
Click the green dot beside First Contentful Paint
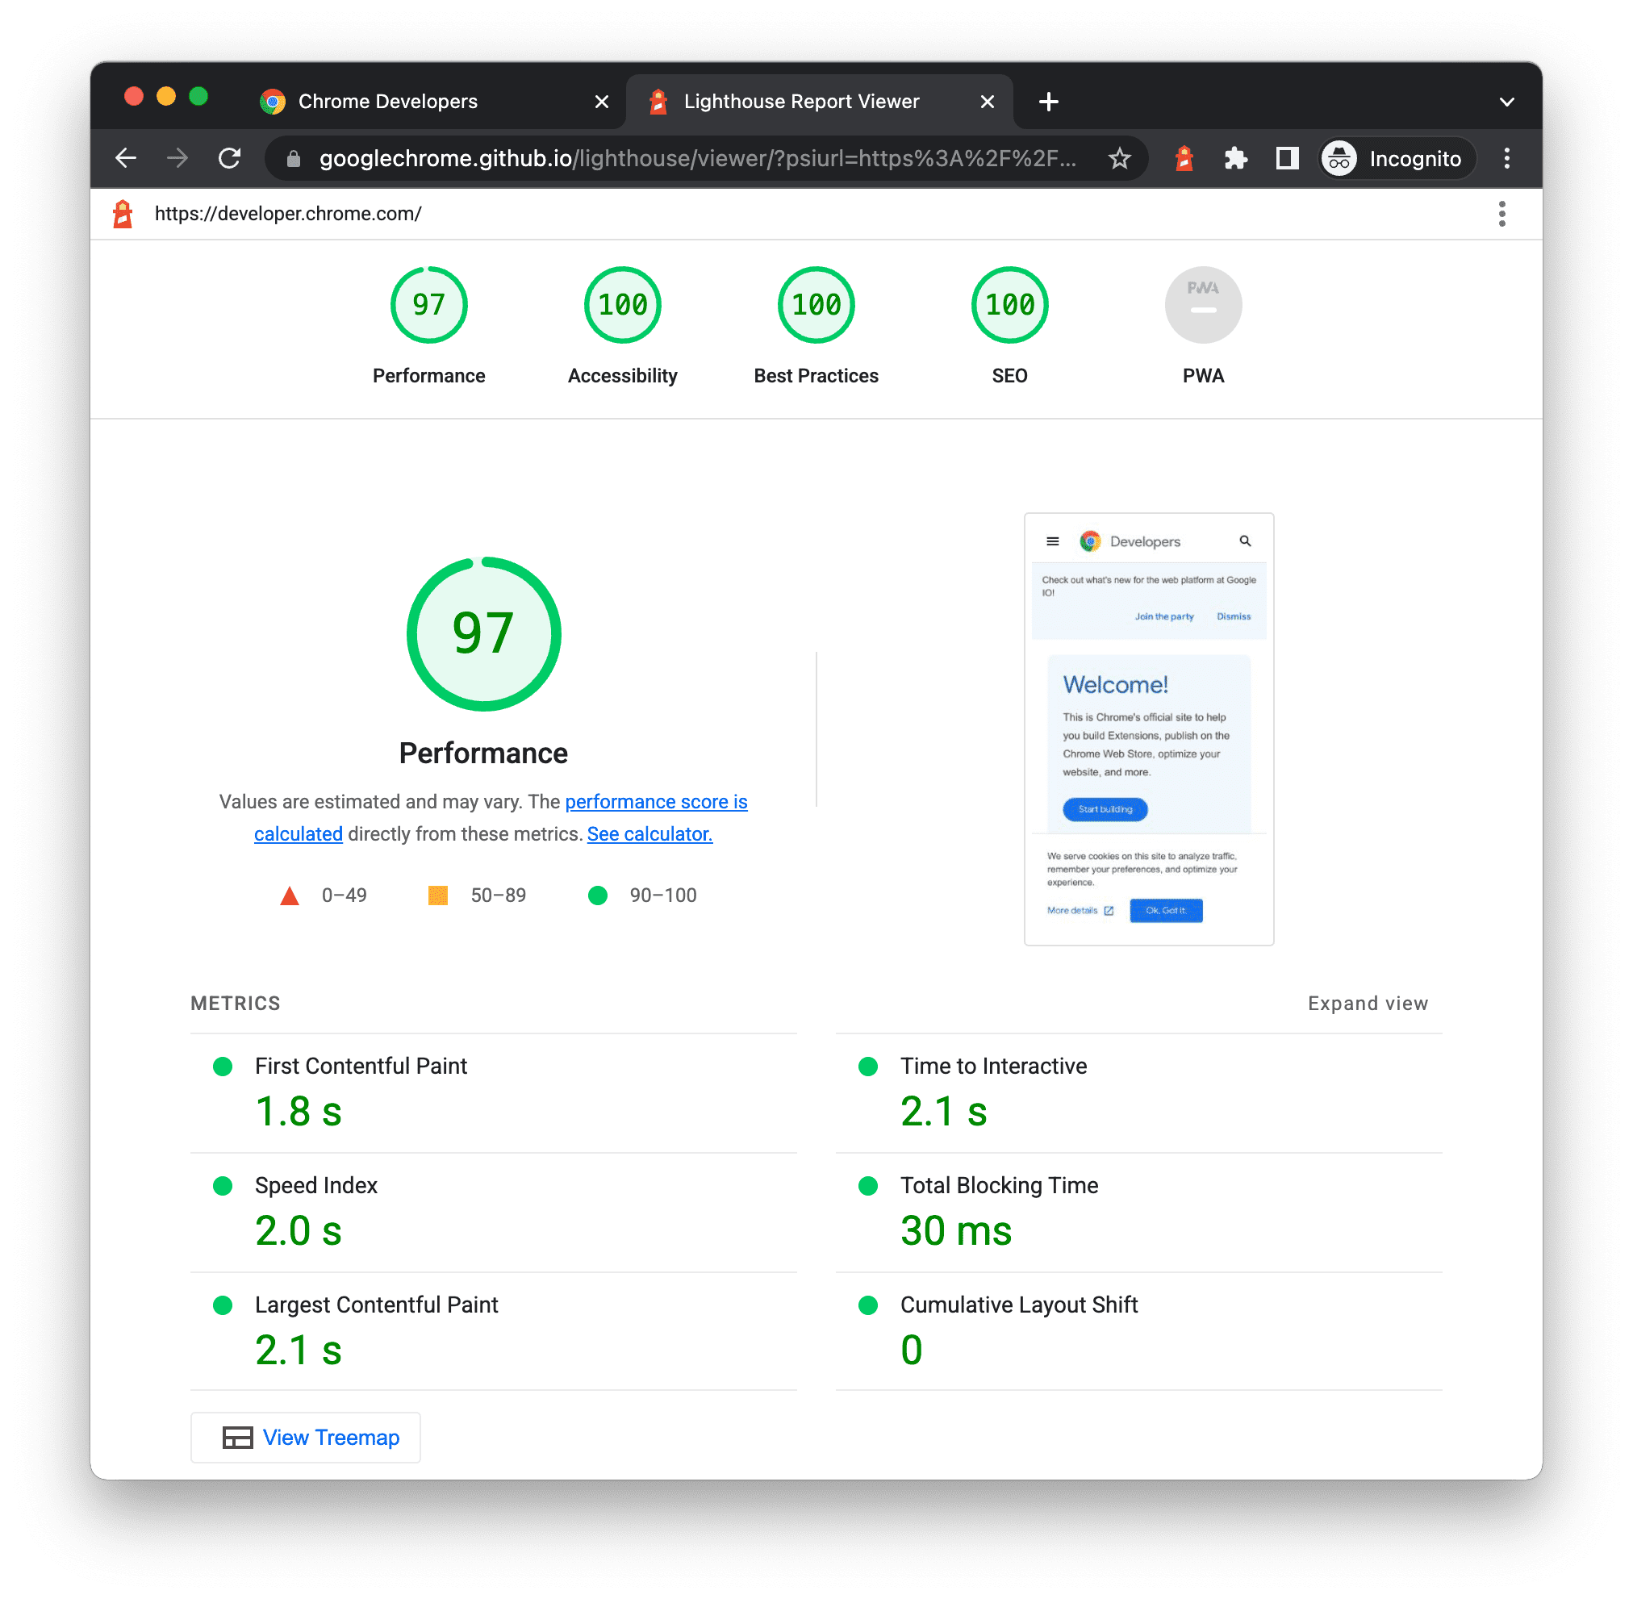click(x=227, y=1066)
